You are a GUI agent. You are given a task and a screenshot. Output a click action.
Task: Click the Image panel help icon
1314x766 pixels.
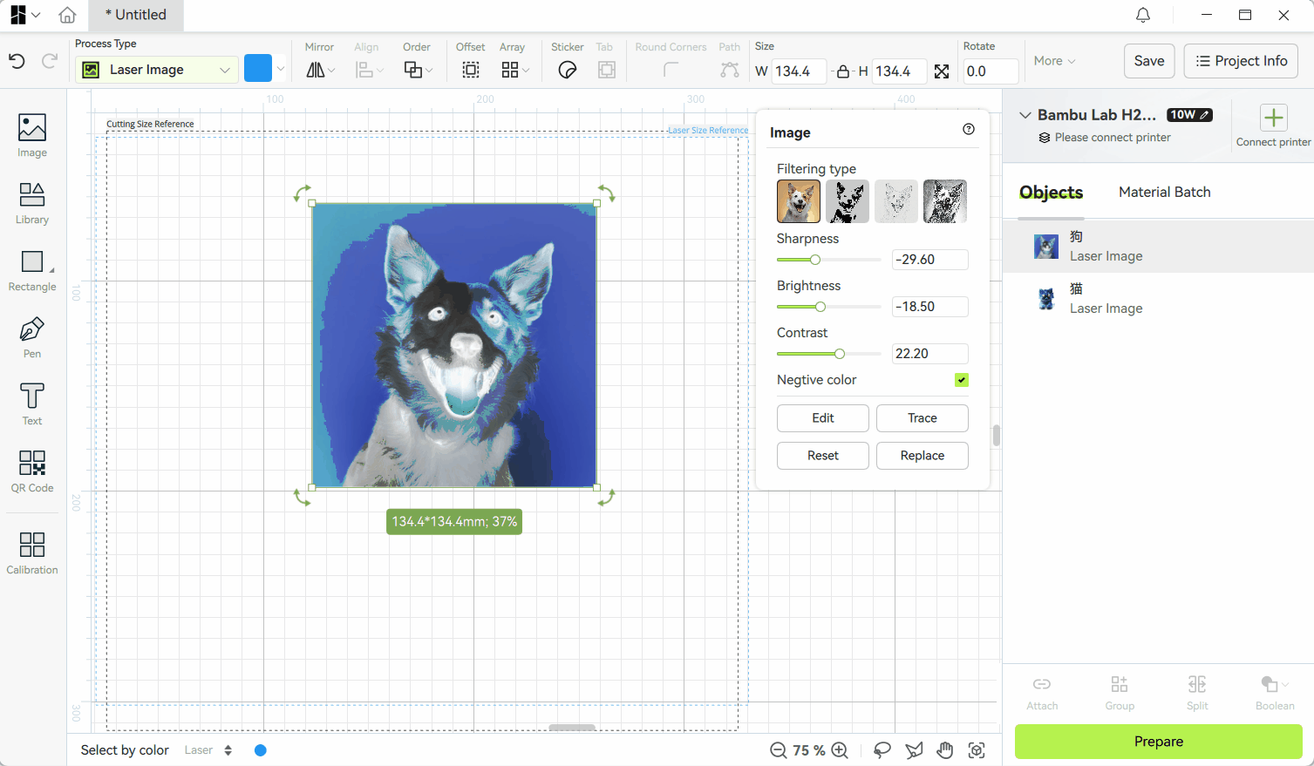[x=969, y=129]
